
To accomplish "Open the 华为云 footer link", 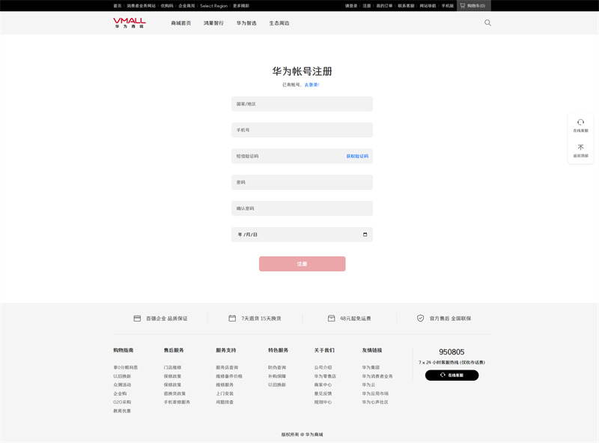I will tap(368, 385).
